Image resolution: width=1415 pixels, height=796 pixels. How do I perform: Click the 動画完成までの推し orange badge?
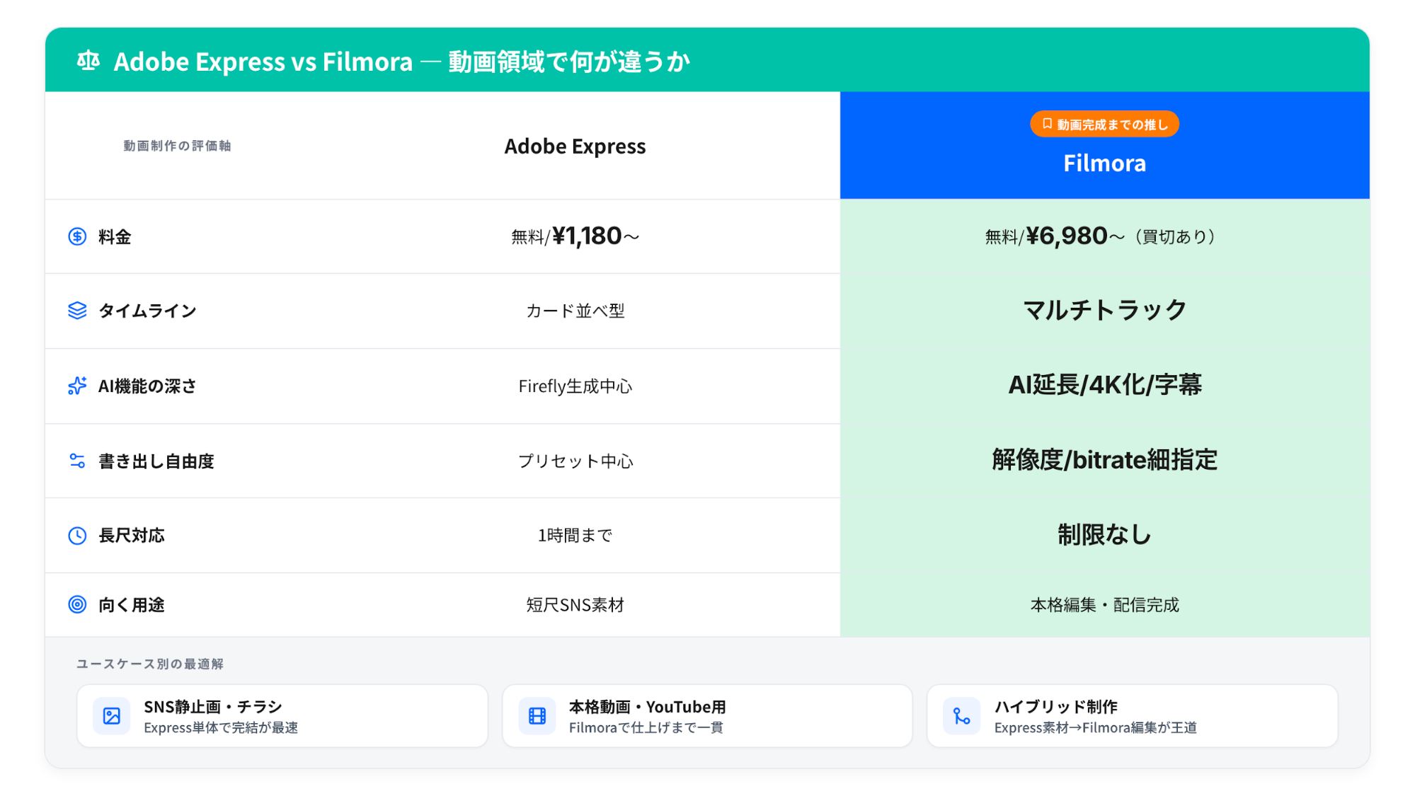pos(1104,124)
